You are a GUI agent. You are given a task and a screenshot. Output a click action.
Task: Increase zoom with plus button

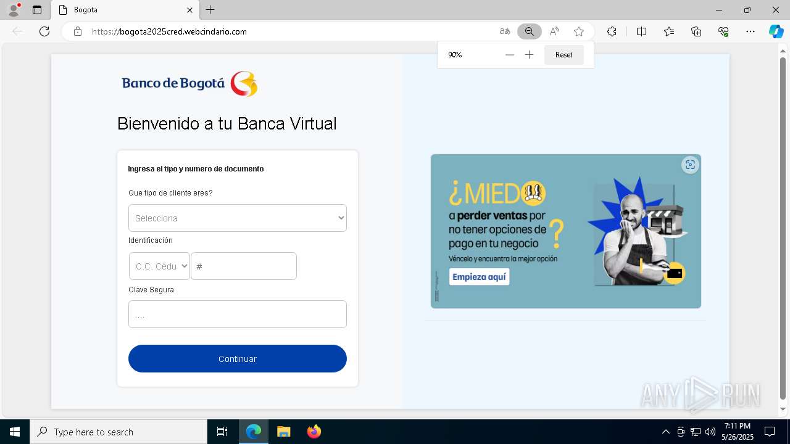pos(529,55)
